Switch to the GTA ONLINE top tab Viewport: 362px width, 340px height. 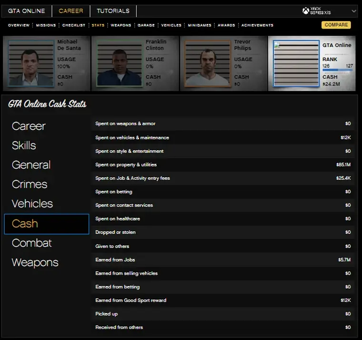[x=27, y=11]
